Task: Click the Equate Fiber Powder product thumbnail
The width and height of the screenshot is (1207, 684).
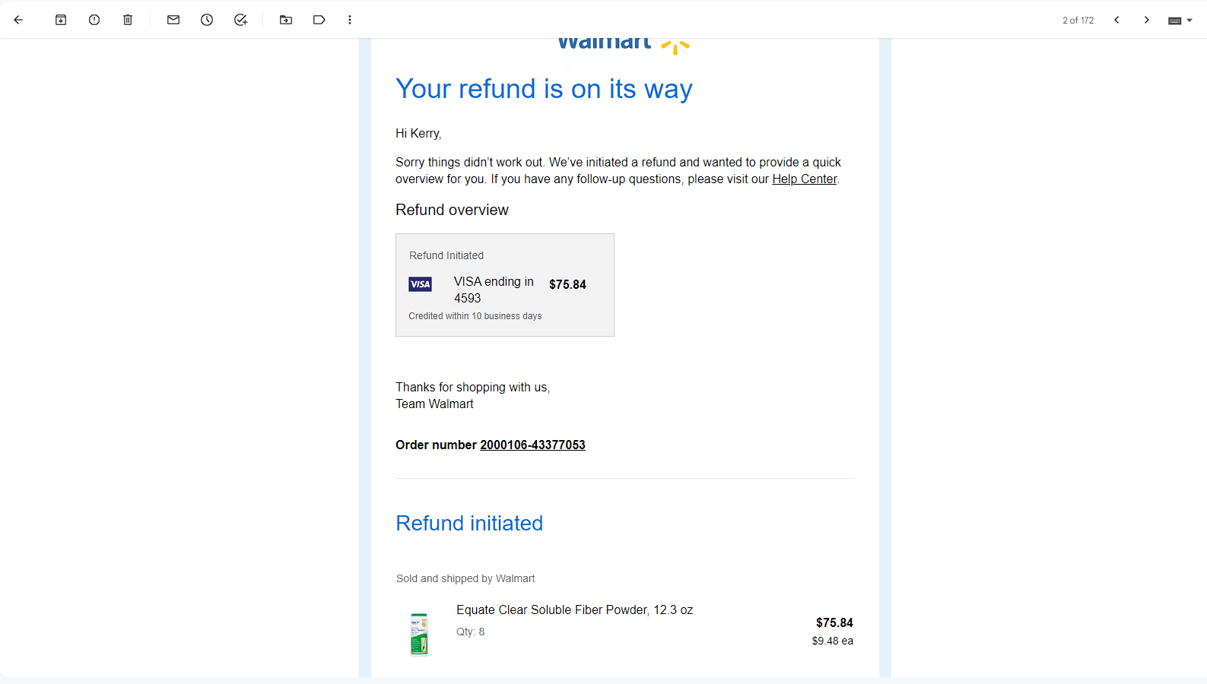Action: pos(419,634)
